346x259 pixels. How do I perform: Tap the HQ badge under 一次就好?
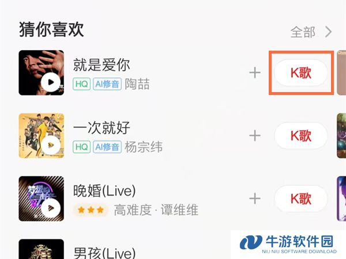point(82,147)
